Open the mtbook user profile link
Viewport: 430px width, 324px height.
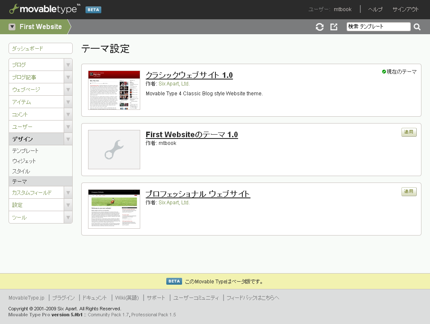click(x=342, y=9)
